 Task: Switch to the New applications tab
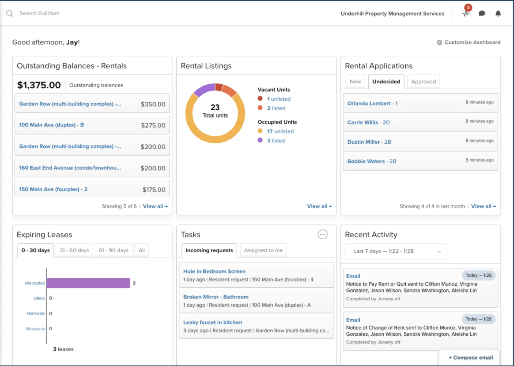pyautogui.click(x=355, y=81)
